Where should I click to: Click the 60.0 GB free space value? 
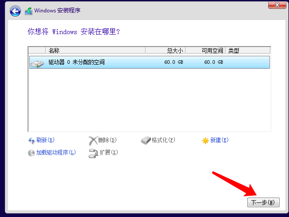[x=214, y=62]
